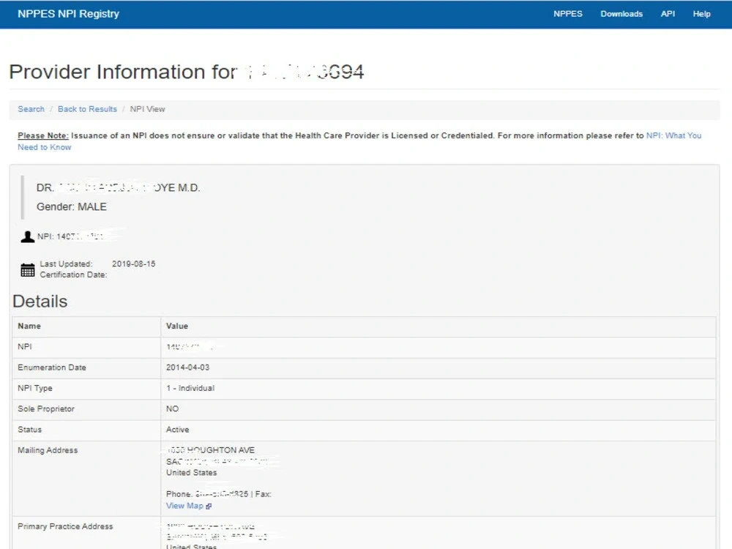The image size is (732, 549).
Task: Open the Downloads page from the navbar
Action: pos(621,13)
